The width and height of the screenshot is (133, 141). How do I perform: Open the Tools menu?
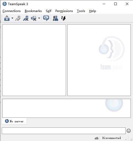[x=81, y=11]
